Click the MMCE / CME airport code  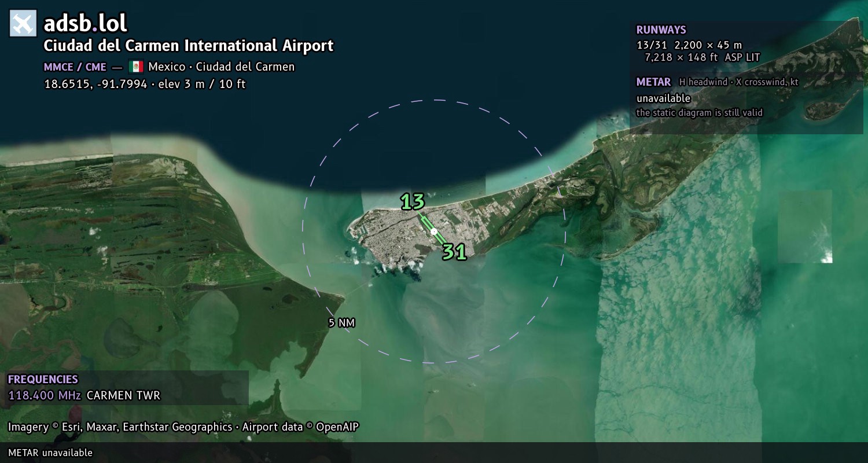pyautogui.click(x=75, y=67)
